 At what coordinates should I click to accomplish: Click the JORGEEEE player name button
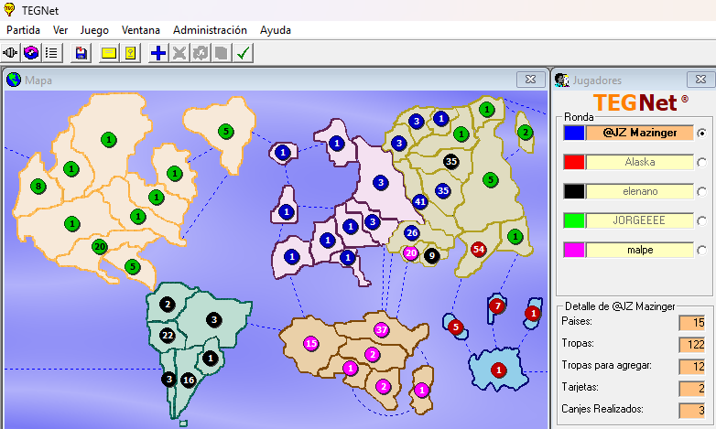click(x=640, y=220)
